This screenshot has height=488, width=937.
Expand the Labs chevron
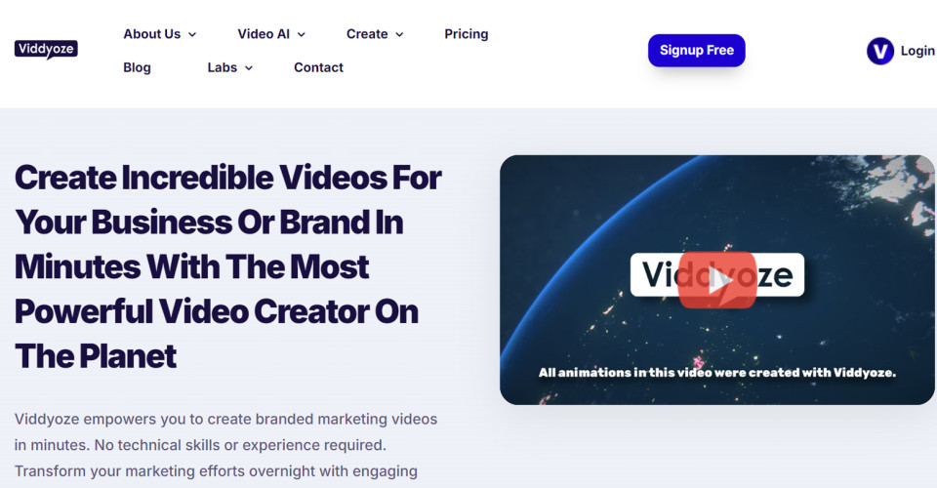tap(249, 68)
